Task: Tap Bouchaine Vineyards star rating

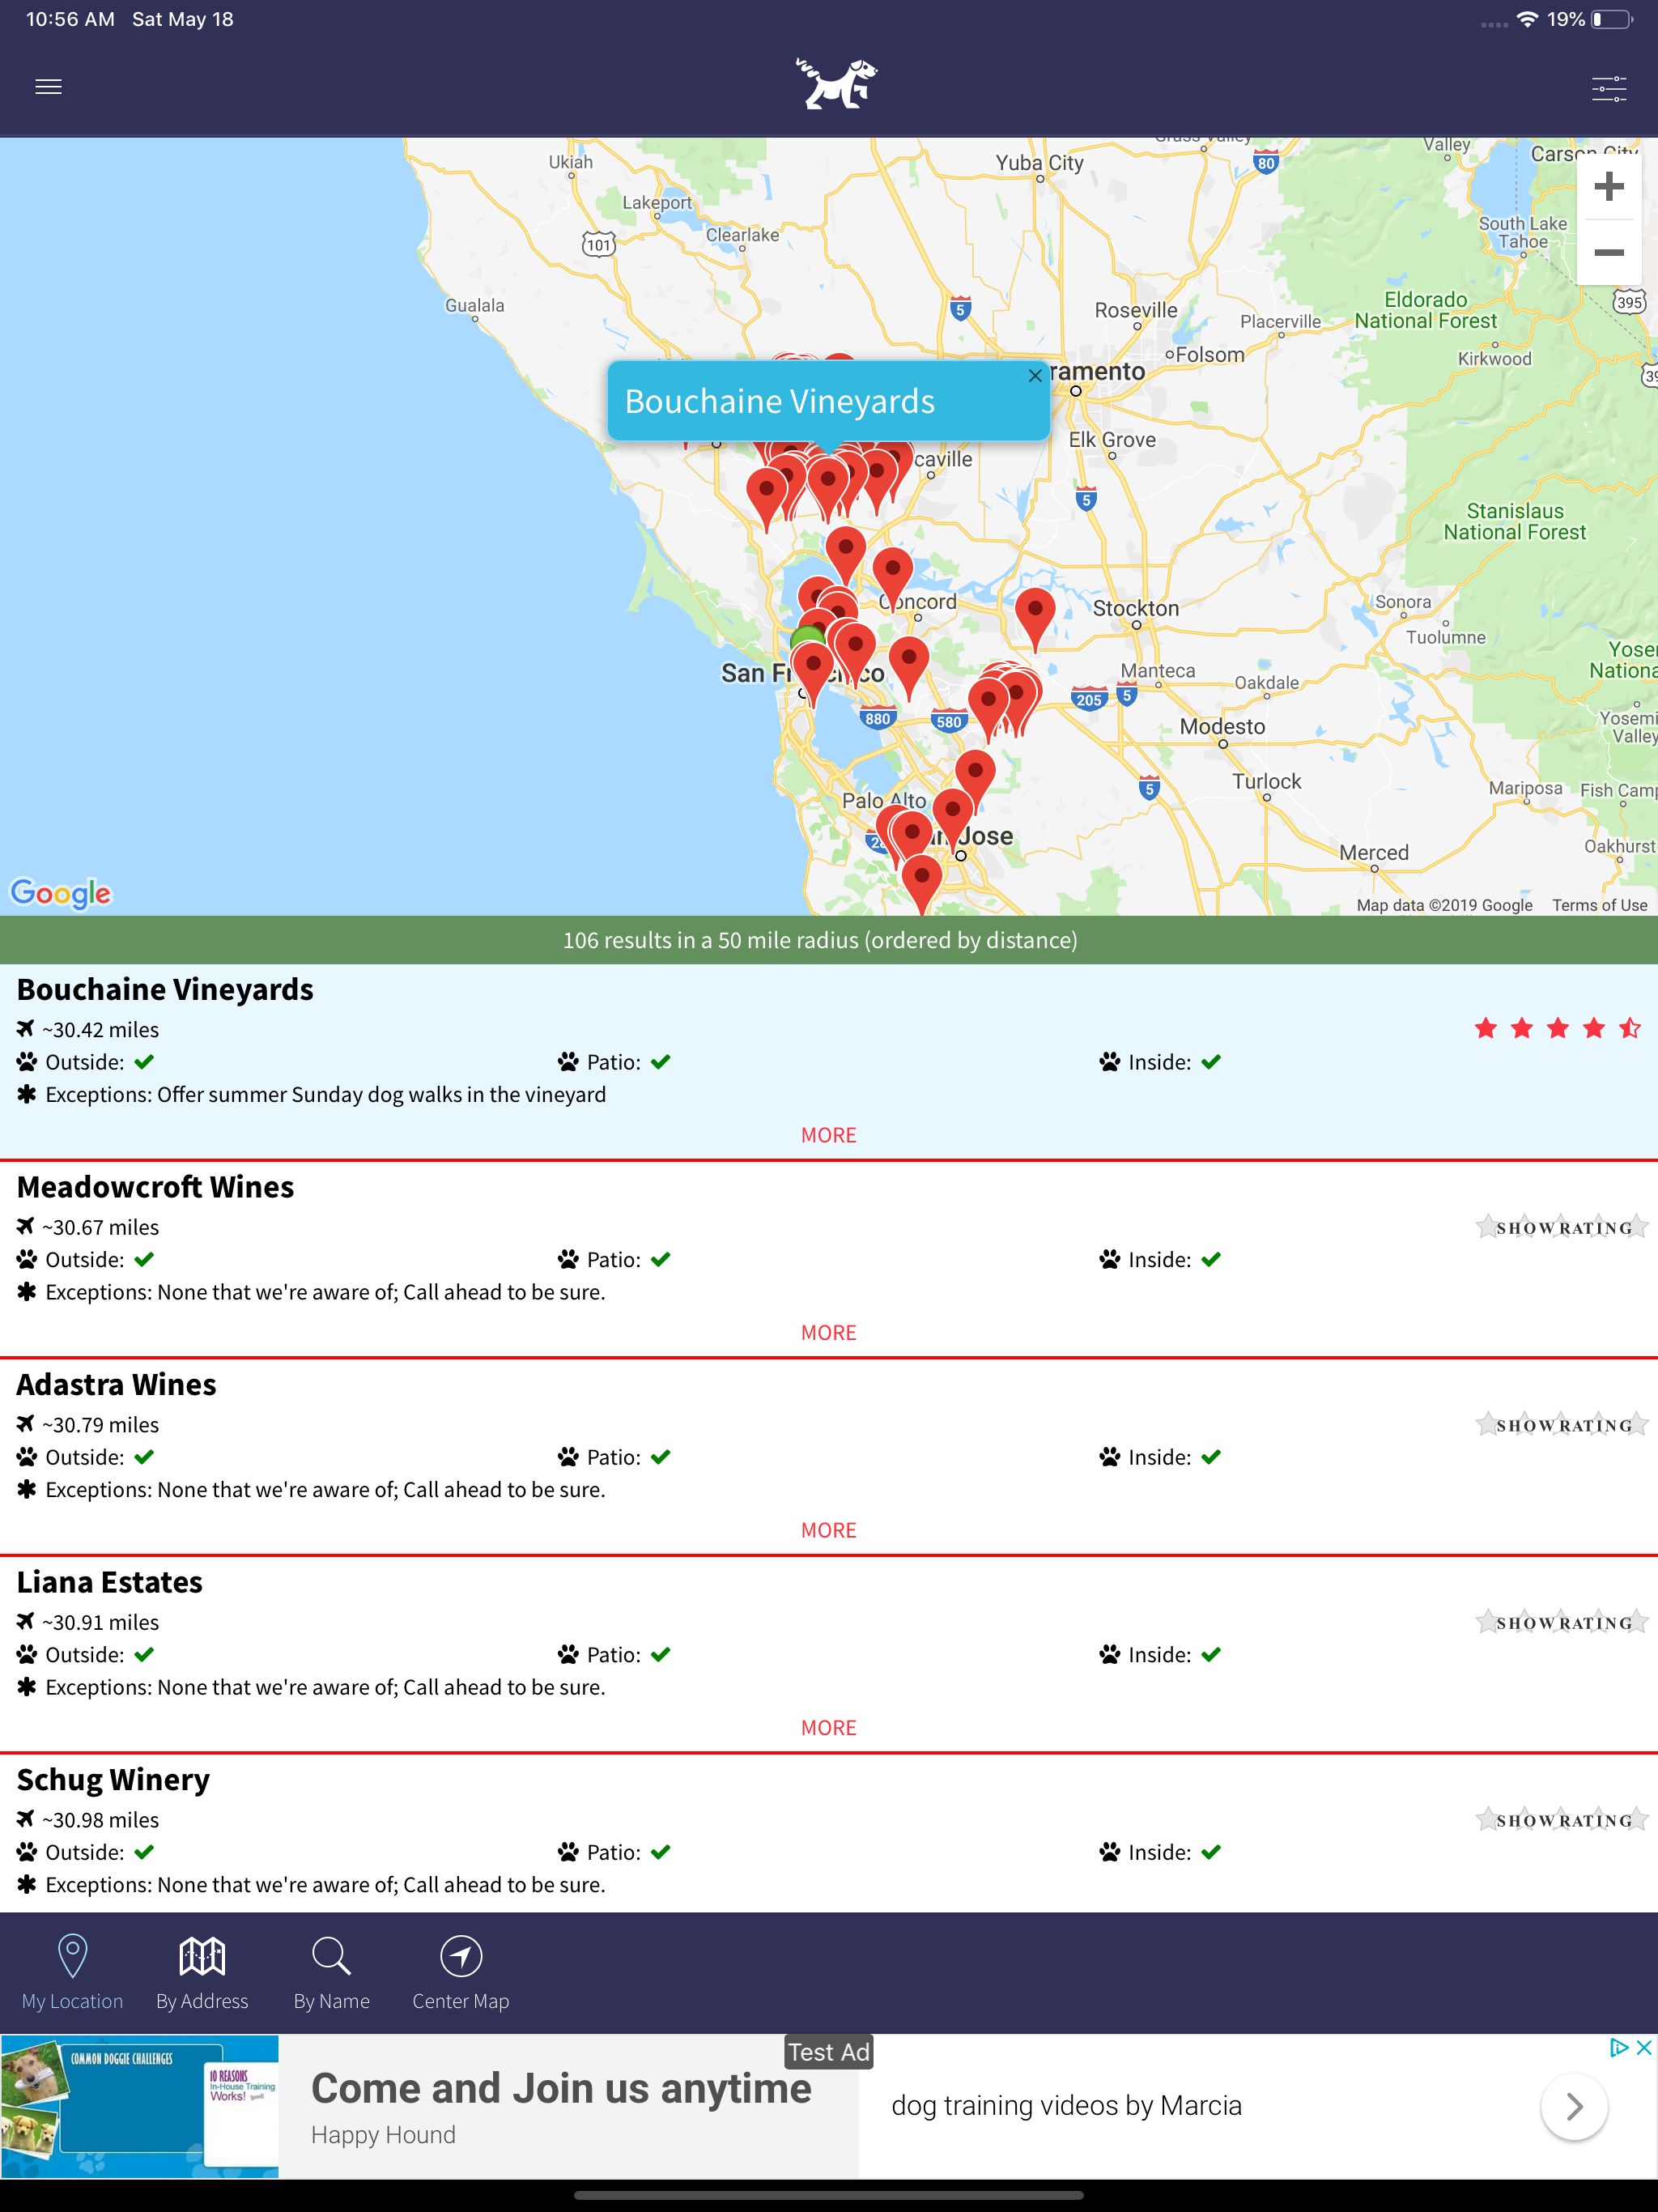Action: point(1557,1028)
